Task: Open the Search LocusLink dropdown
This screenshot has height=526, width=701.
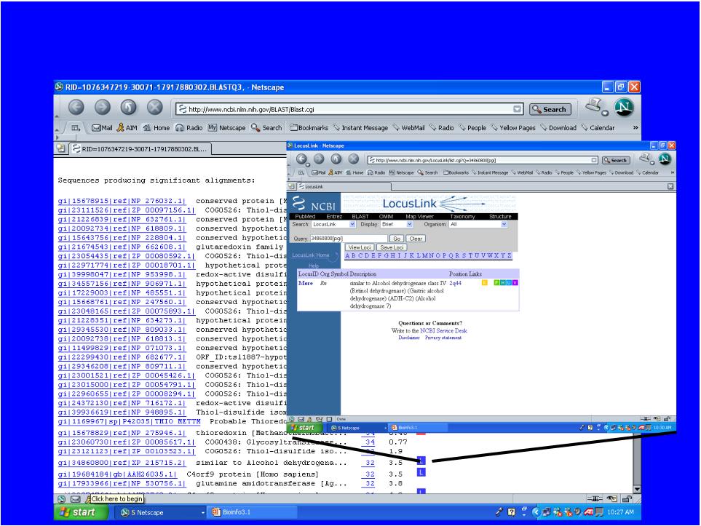Action: click(x=352, y=224)
